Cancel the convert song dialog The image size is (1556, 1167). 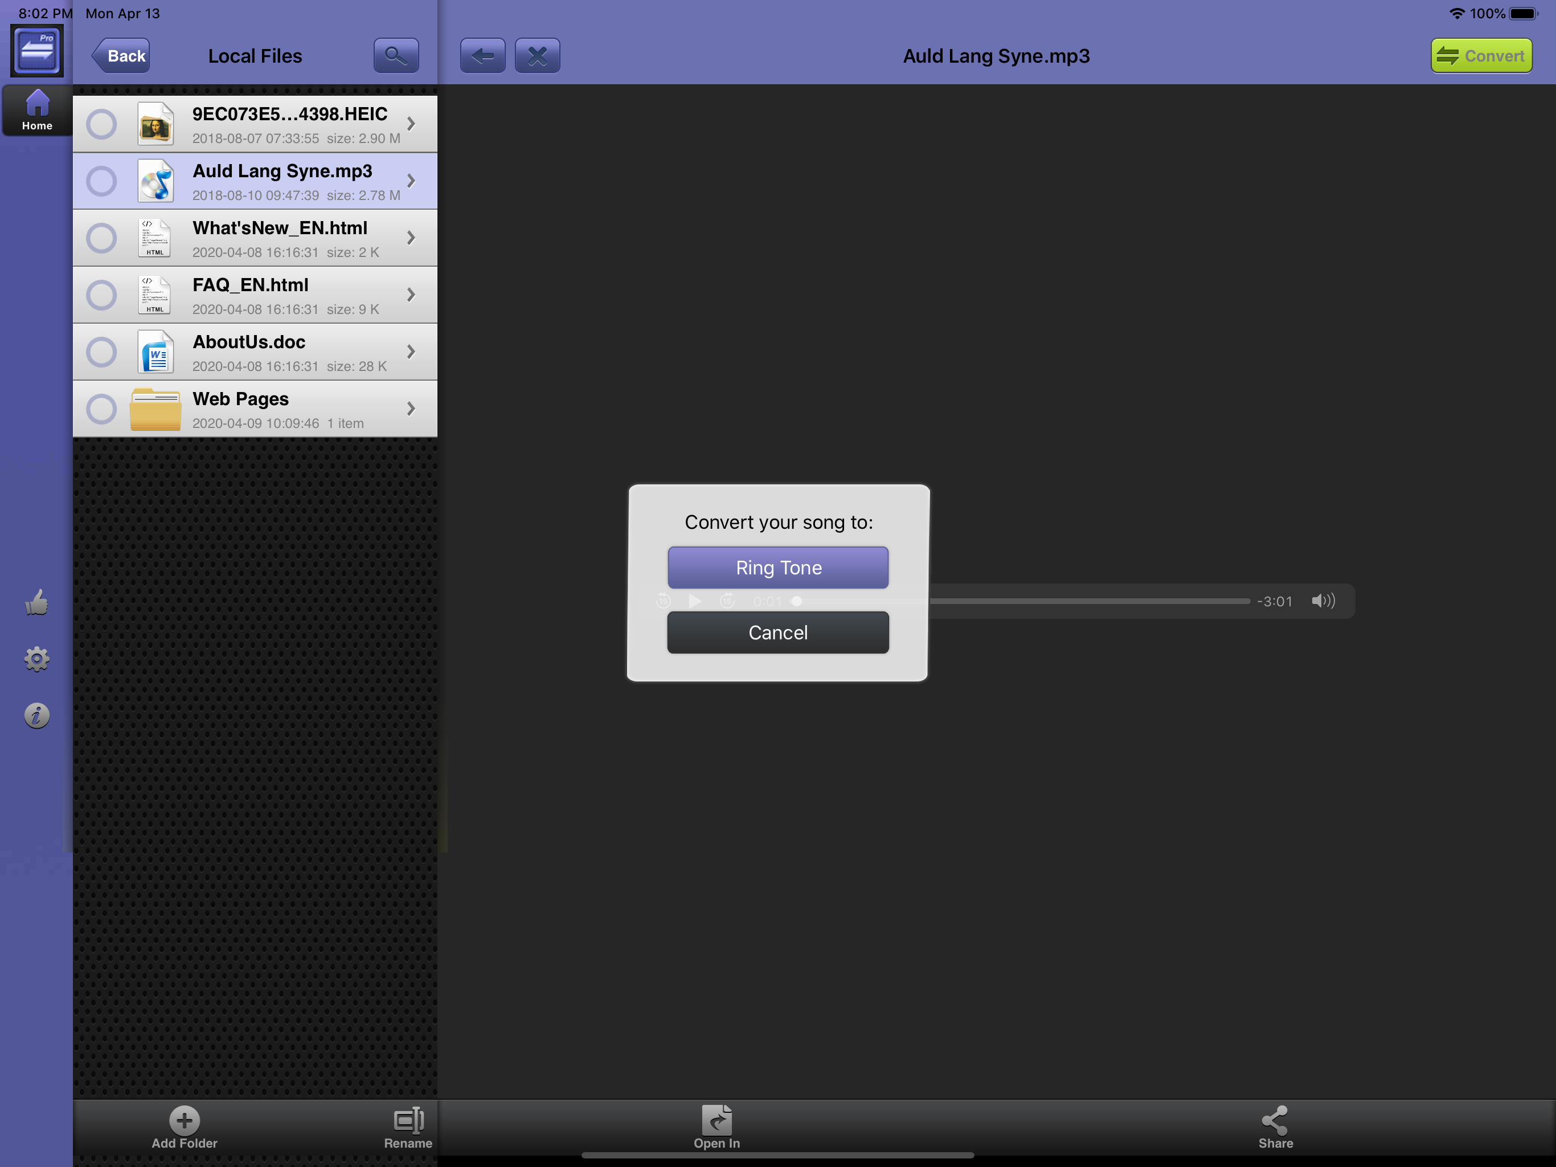pyautogui.click(x=778, y=632)
